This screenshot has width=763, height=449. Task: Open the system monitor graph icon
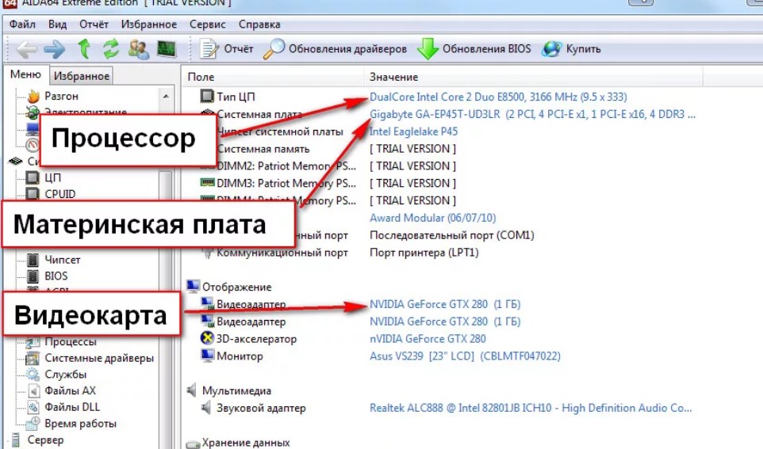pos(167,49)
